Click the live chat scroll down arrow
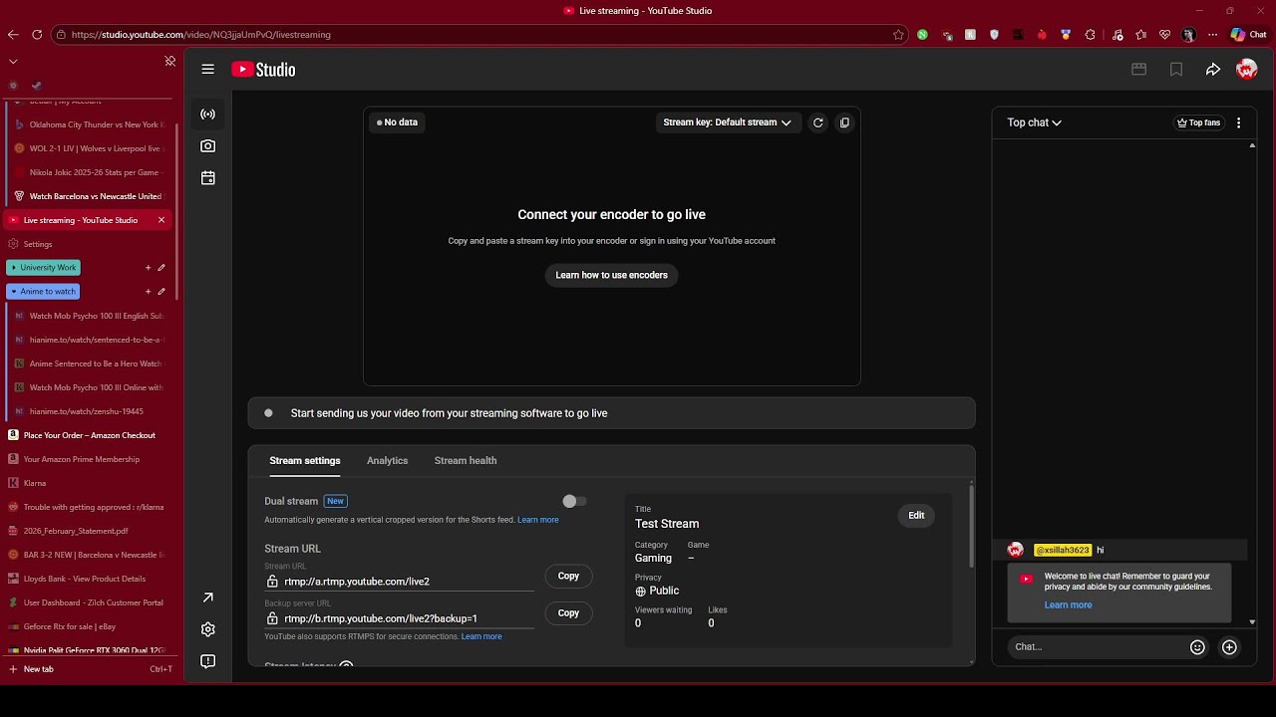1276x717 pixels. [1252, 621]
